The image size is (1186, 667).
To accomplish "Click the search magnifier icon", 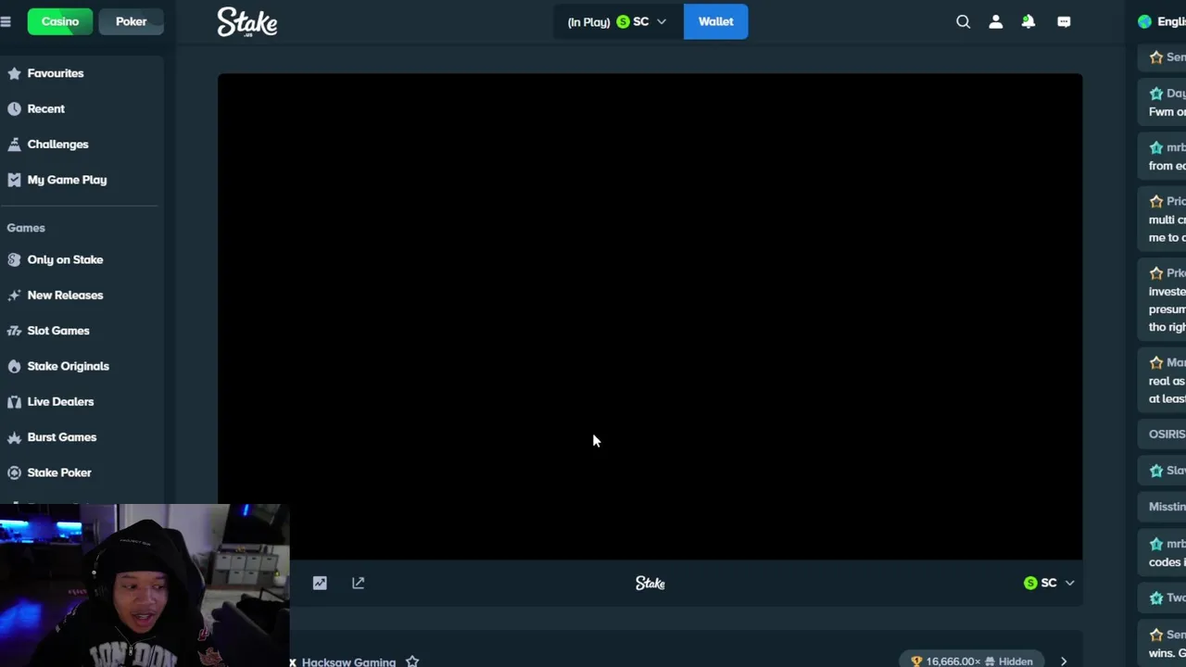I will (964, 21).
